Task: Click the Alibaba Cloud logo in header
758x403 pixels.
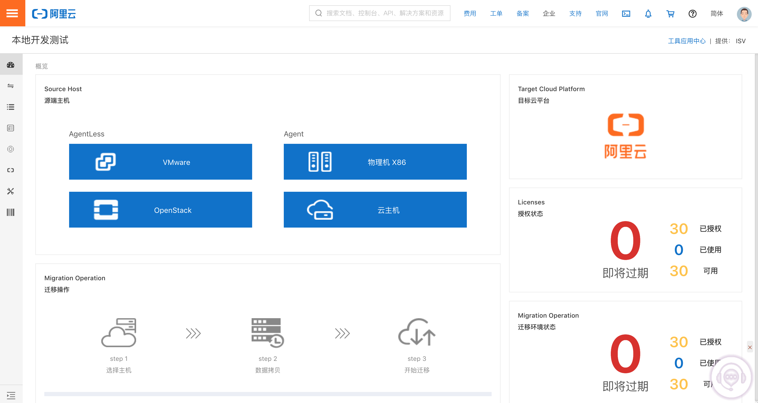Action: point(54,13)
